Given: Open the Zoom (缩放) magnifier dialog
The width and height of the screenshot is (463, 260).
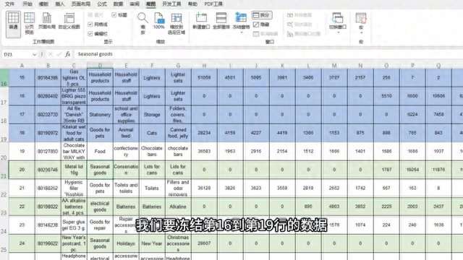Looking at the screenshot, I should [143, 24].
